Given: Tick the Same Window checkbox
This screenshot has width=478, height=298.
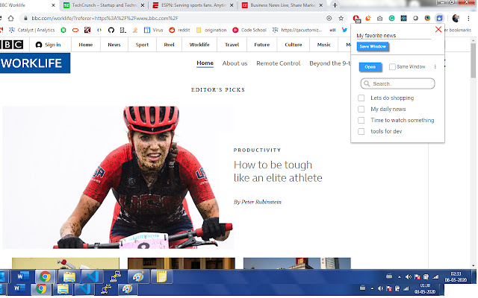Looking at the screenshot, I should pos(392,67).
